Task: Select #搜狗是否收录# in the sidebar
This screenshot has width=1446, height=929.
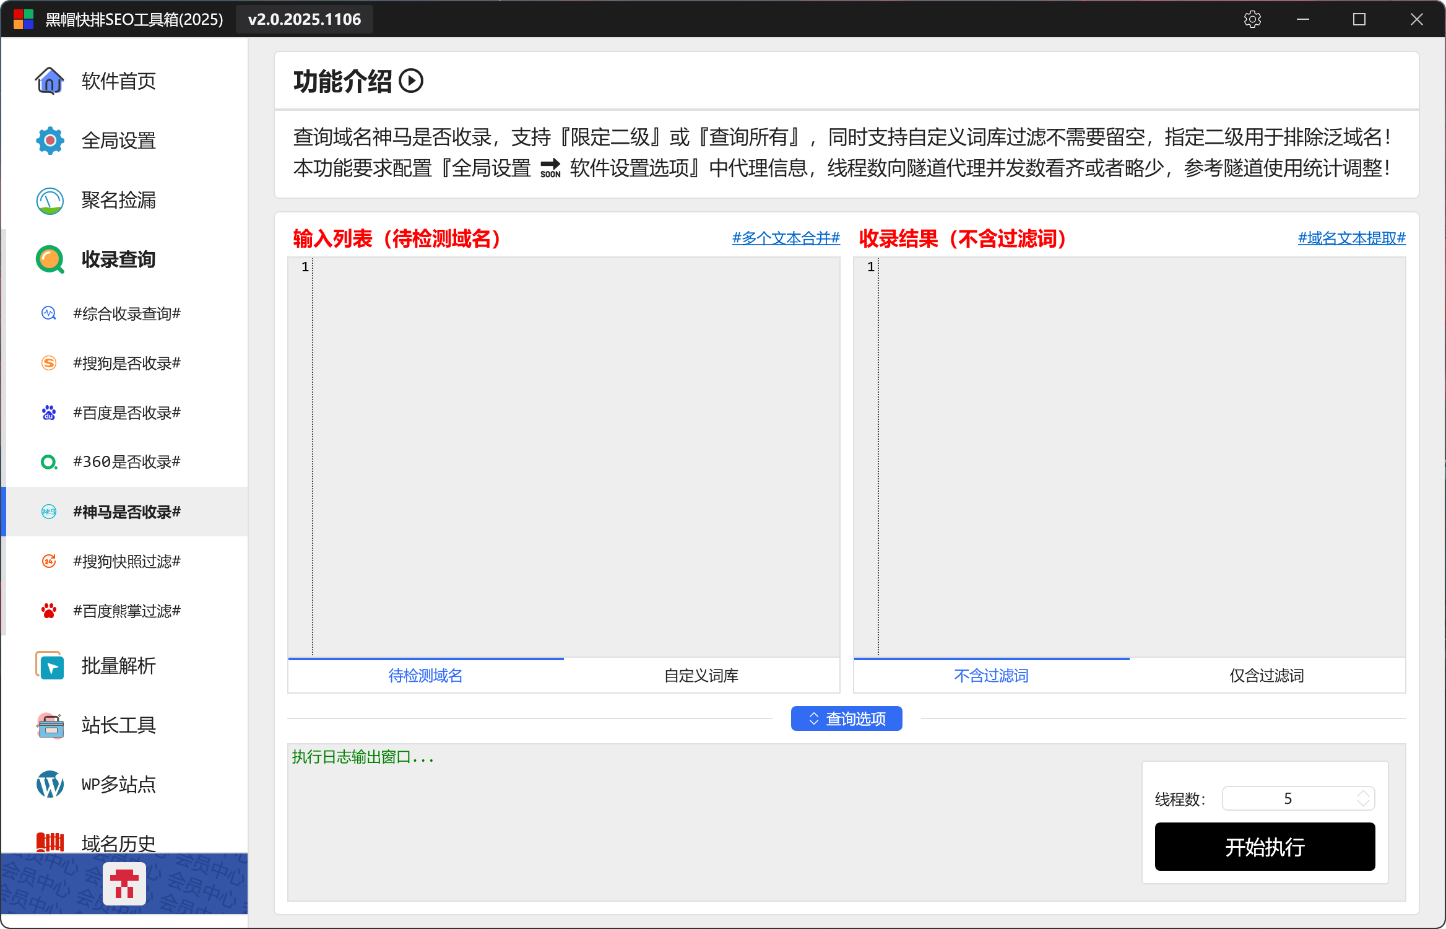Action: [126, 364]
